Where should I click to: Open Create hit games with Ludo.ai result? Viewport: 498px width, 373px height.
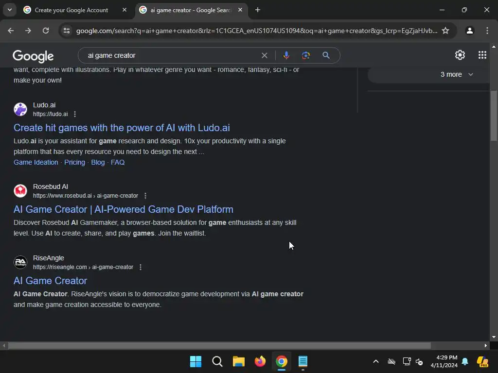122,128
